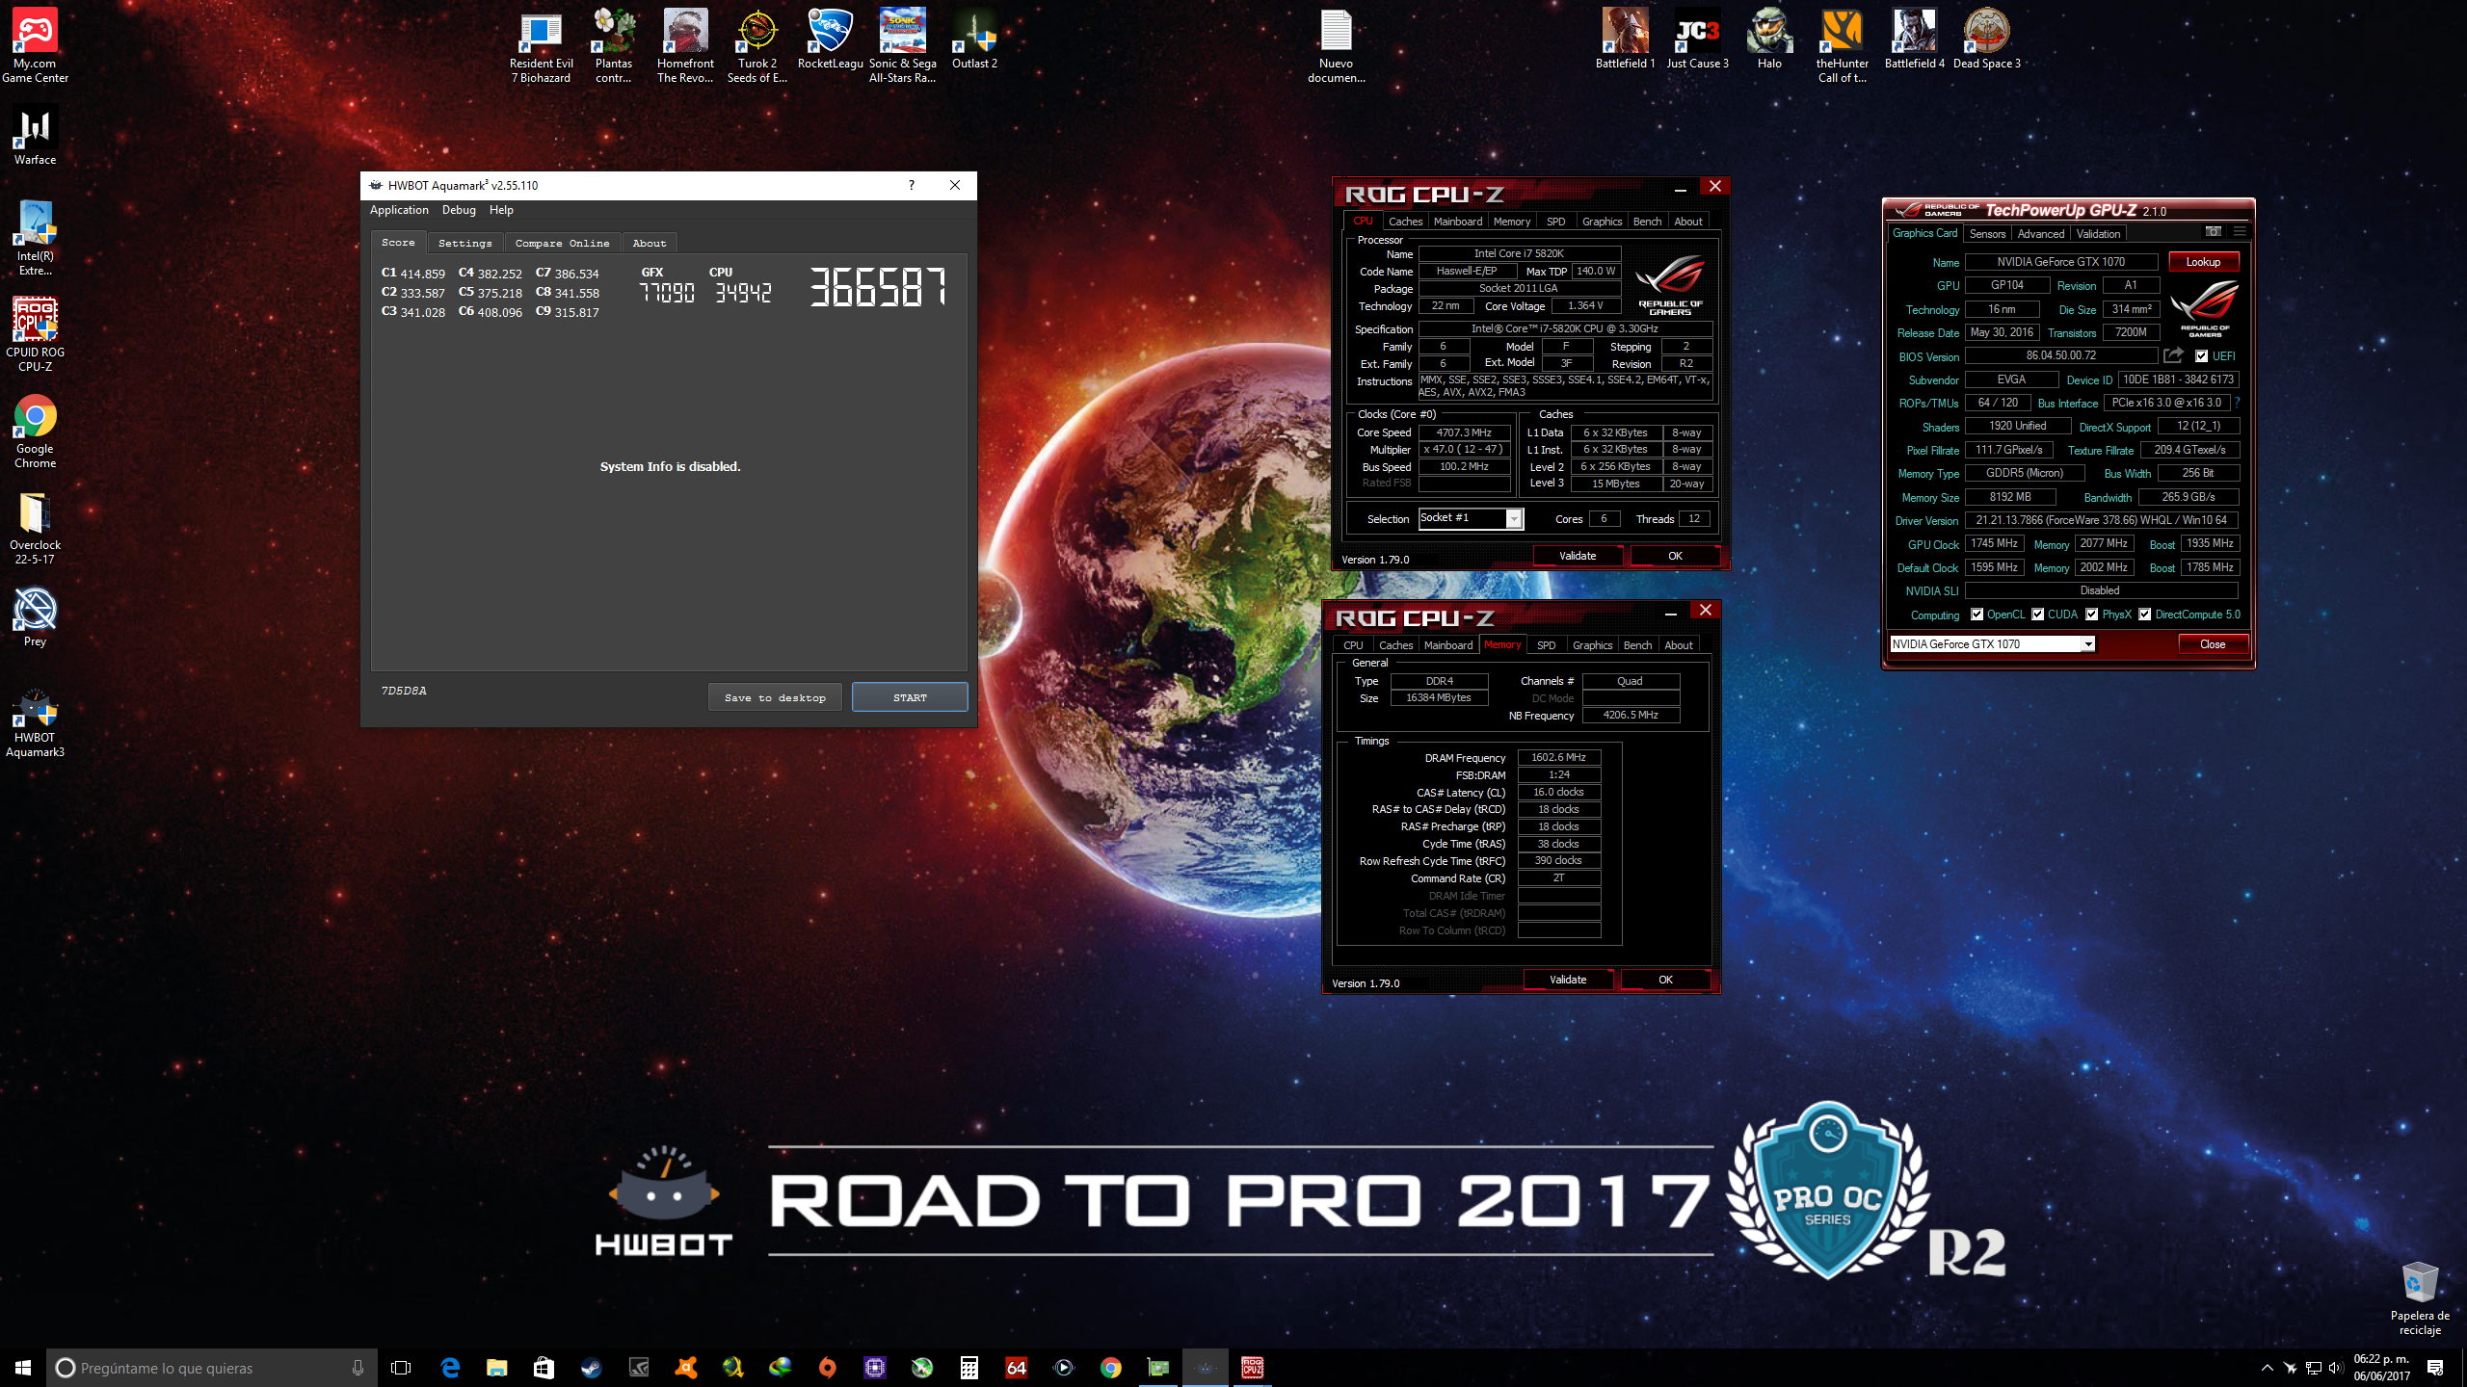The image size is (2467, 1387).
Task: Launch Battlefield 1 desktop shortcut
Action: (x=1625, y=39)
